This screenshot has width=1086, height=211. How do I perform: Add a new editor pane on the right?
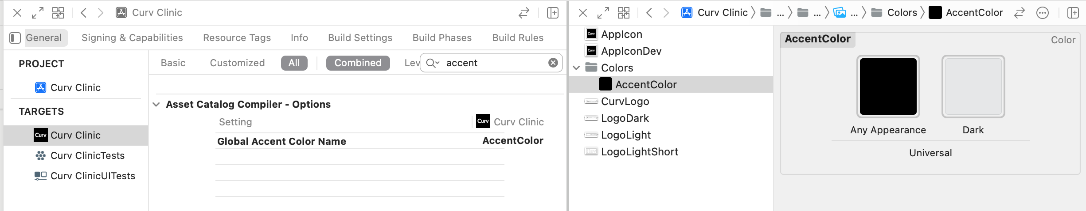tap(1073, 13)
